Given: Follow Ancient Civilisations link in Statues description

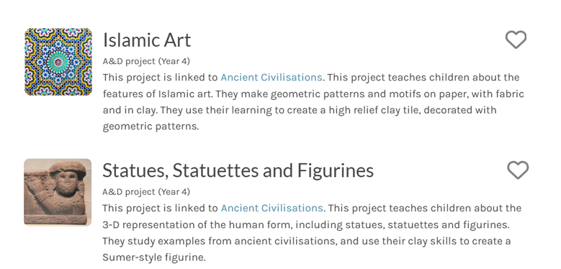Looking at the screenshot, I should point(271,208).
